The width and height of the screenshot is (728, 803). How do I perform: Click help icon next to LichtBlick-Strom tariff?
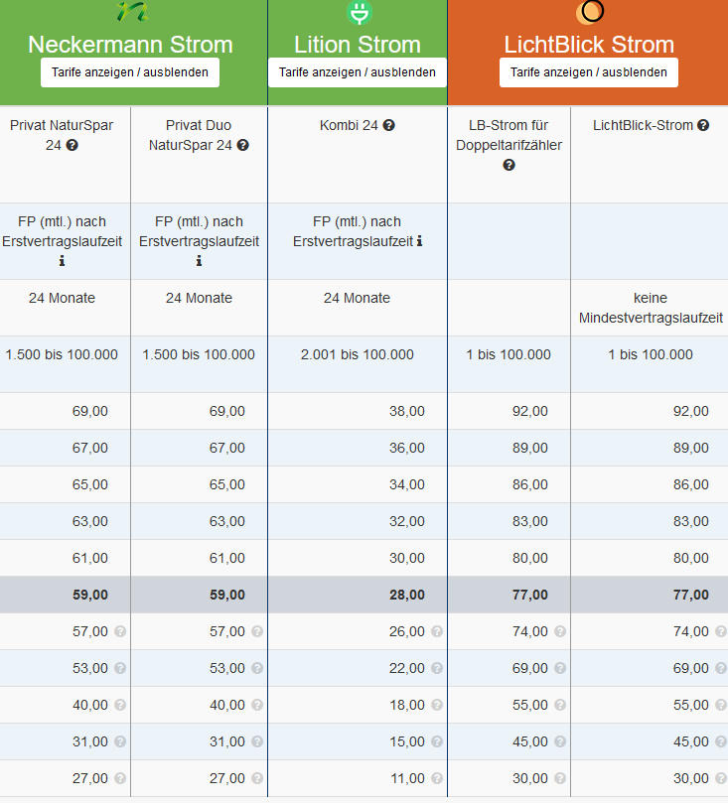click(703, 126)
